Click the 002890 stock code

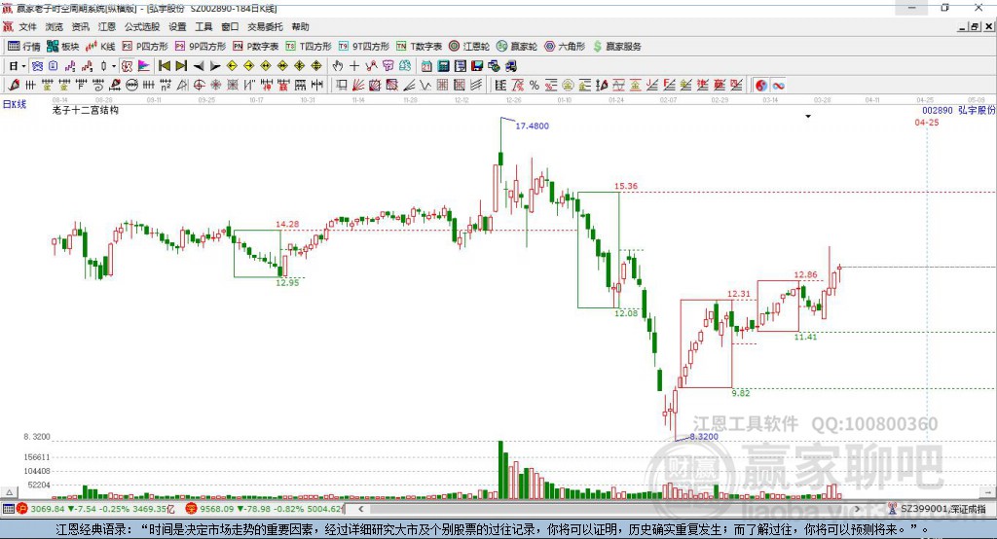(x=938, y=110)
